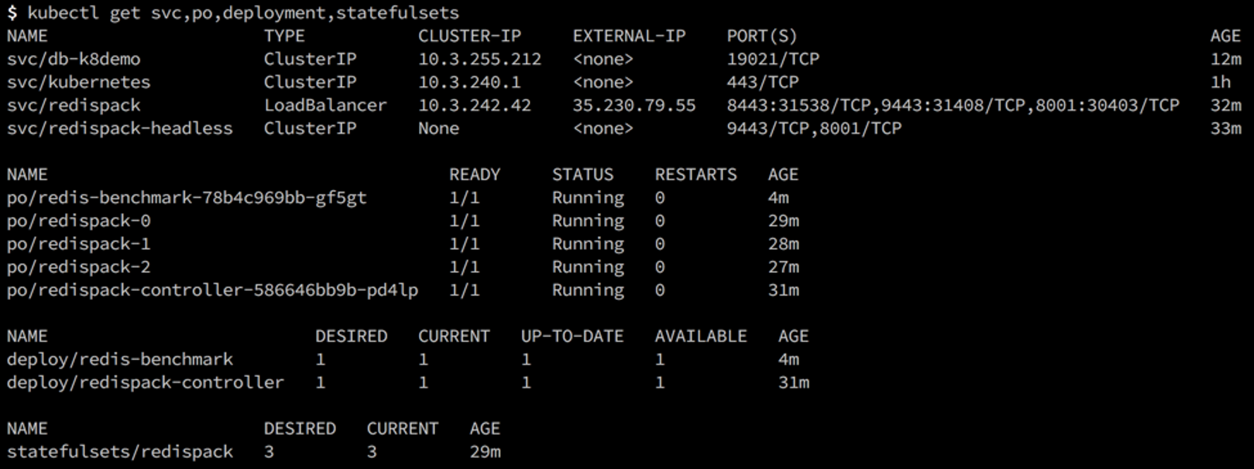Click deploy/redis-benchmark entry
This screenshot has height=469, width=1254.
[120, 360]
